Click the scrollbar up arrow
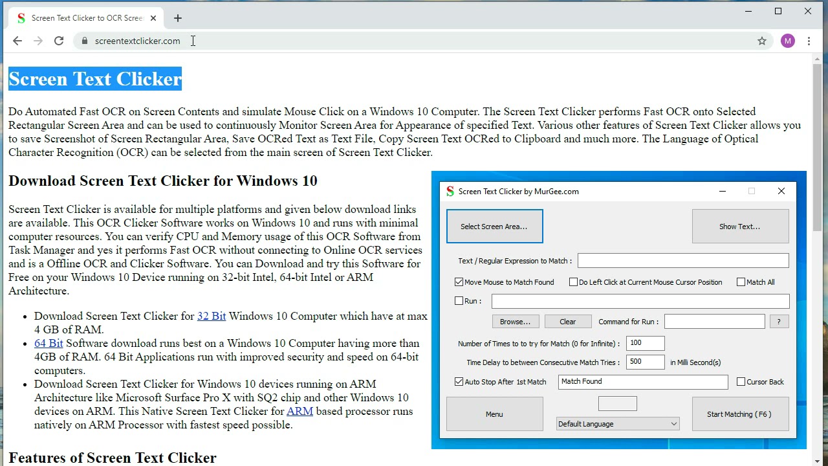The height and width of the screenshot is (466, 828). [x=818, y=58]
